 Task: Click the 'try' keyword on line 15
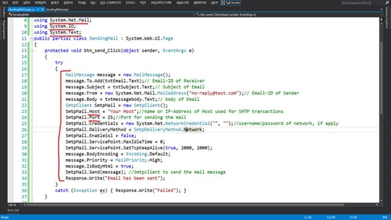click(x=59, y=63)
